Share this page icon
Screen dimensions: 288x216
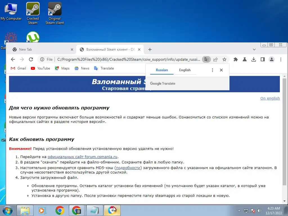point(215,59)
